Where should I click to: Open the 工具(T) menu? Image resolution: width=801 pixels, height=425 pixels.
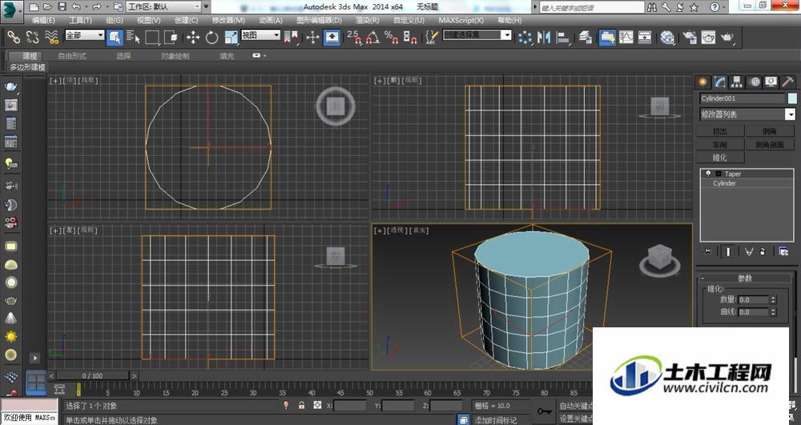80,20
